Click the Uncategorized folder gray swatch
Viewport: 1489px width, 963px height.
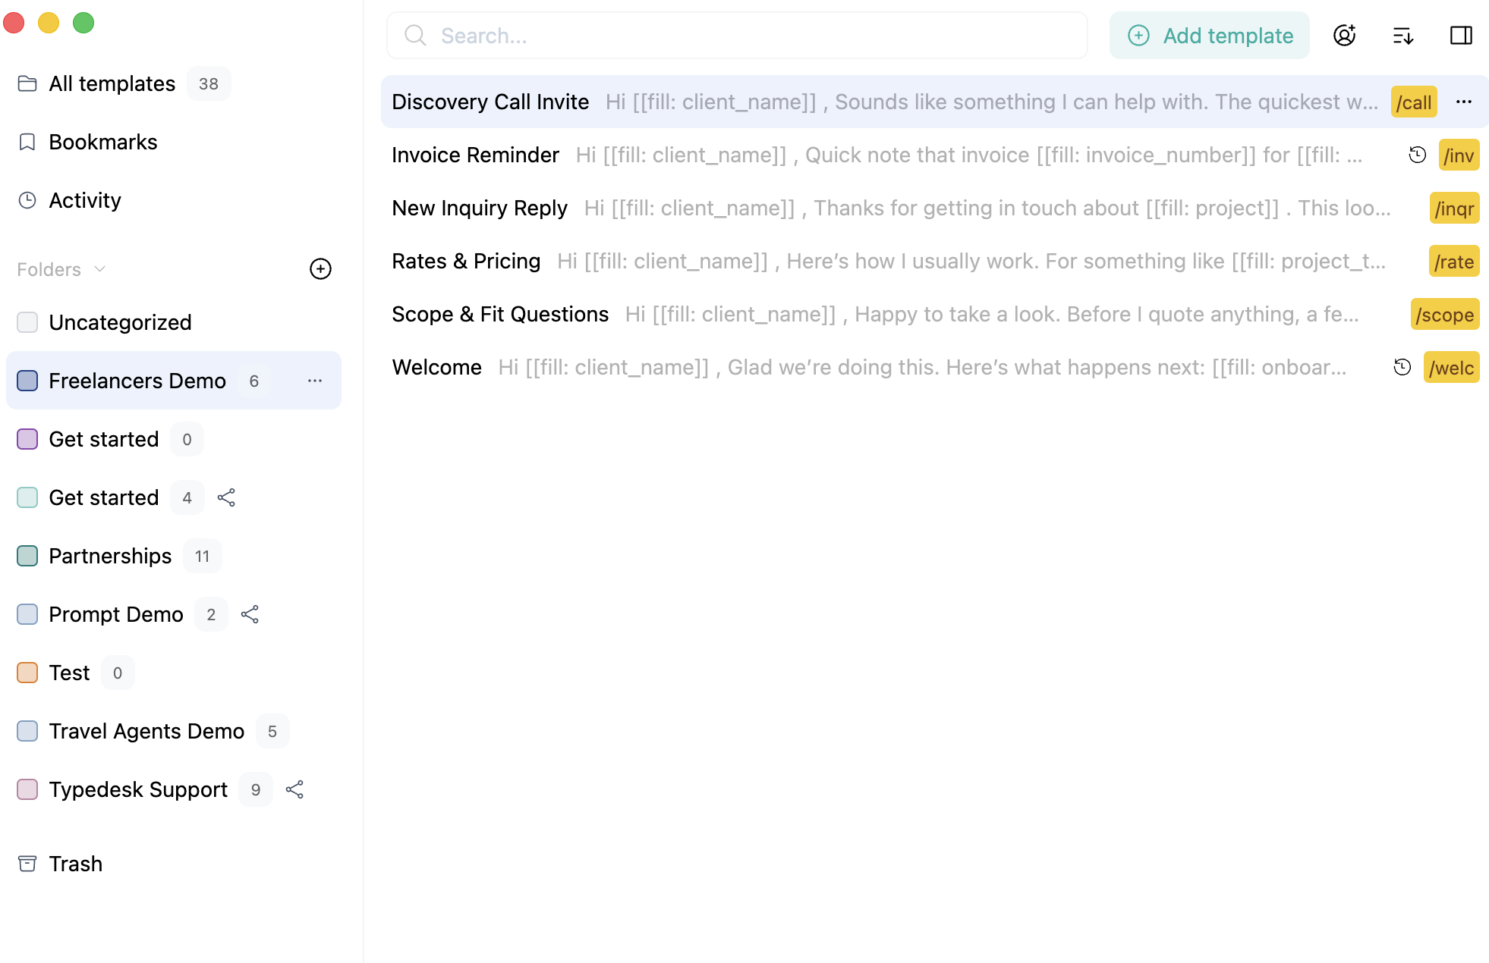click(x=27, y=322)
